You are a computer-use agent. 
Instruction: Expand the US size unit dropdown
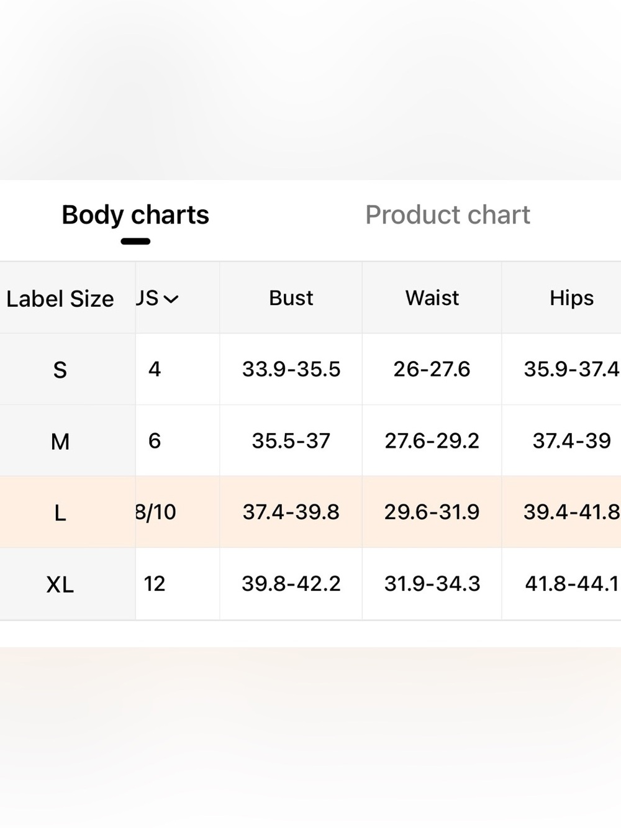(x=157, y=298)
